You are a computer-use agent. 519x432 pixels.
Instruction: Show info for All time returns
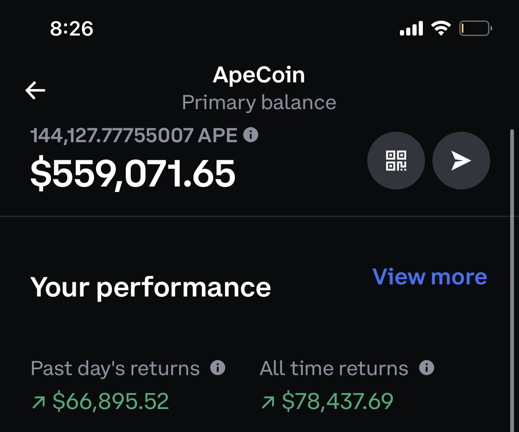tap(427, 368)
